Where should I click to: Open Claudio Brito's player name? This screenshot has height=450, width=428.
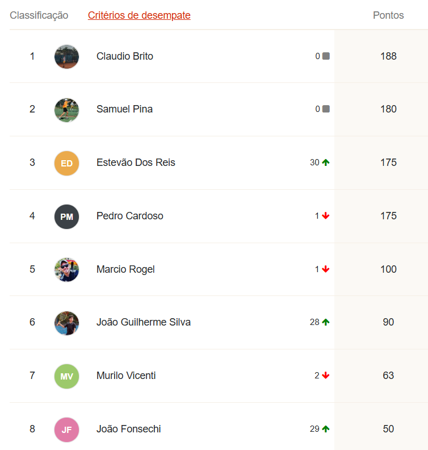click(125, 56)
